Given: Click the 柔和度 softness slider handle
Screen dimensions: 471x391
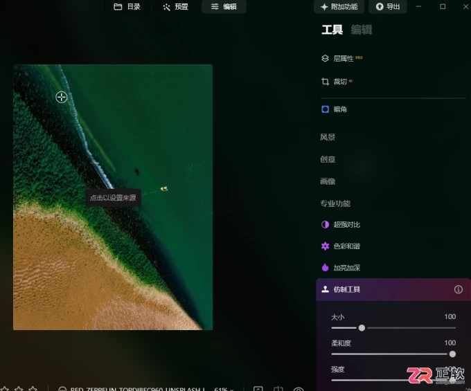Looking at the screenshot, I should pos(452,354).
